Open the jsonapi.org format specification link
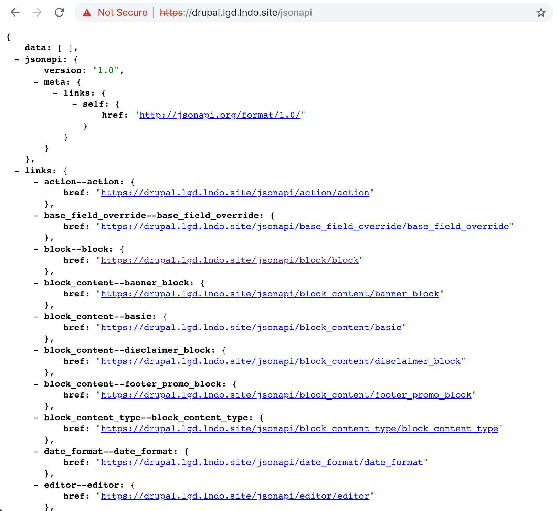Viewport: 559px width, 511px height. [x=220, y=115]
